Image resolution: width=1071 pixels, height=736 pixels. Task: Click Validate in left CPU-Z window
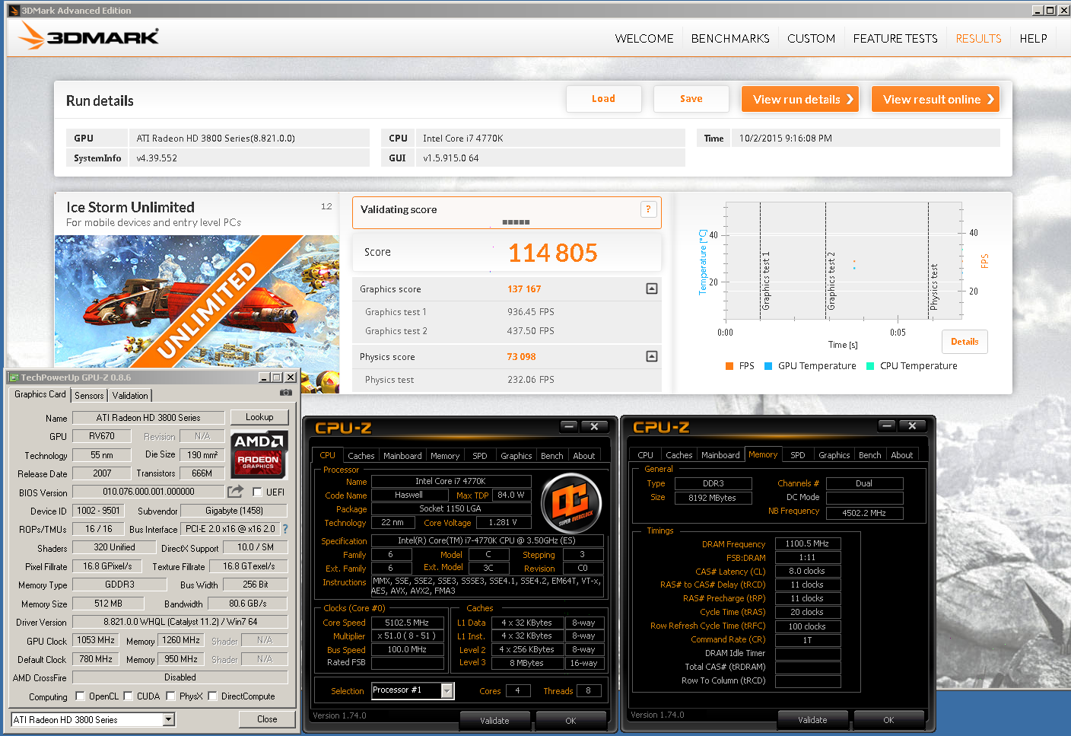click(x=494, y=720)
